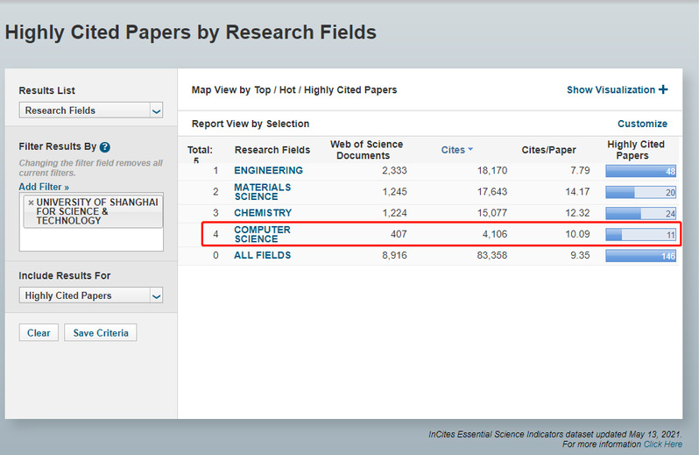699x455 pixels.
Task: Follow the Click Here information link
Action: tap(662, 444)
